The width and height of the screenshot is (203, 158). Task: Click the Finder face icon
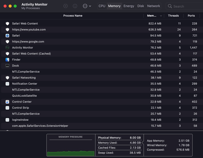click(7, 60)
